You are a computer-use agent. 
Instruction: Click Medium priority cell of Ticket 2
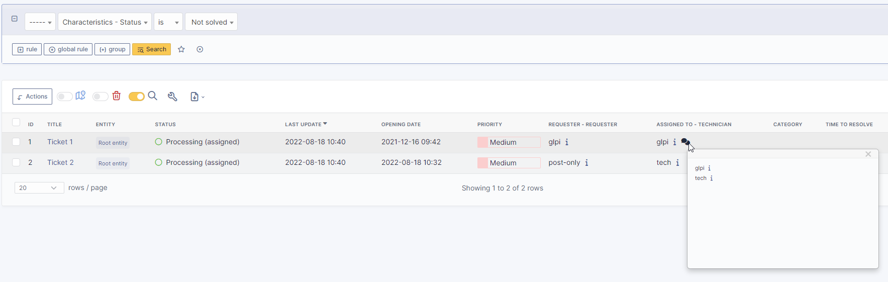(x=509, y=163)
